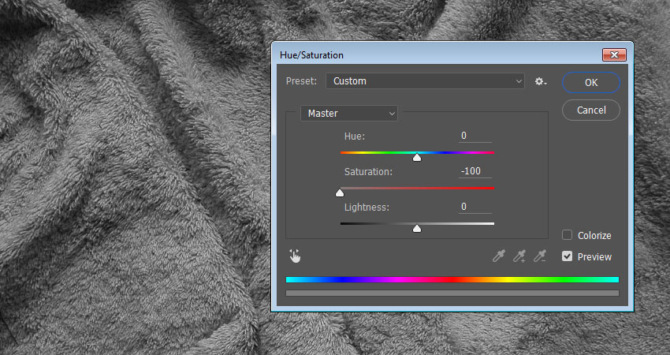Enable the Colorize checkbox
The width and height of the screenshot is (670, 355).
568,235
